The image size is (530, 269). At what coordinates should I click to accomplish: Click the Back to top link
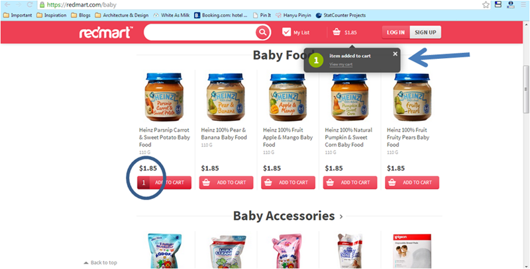click(101, 262)
